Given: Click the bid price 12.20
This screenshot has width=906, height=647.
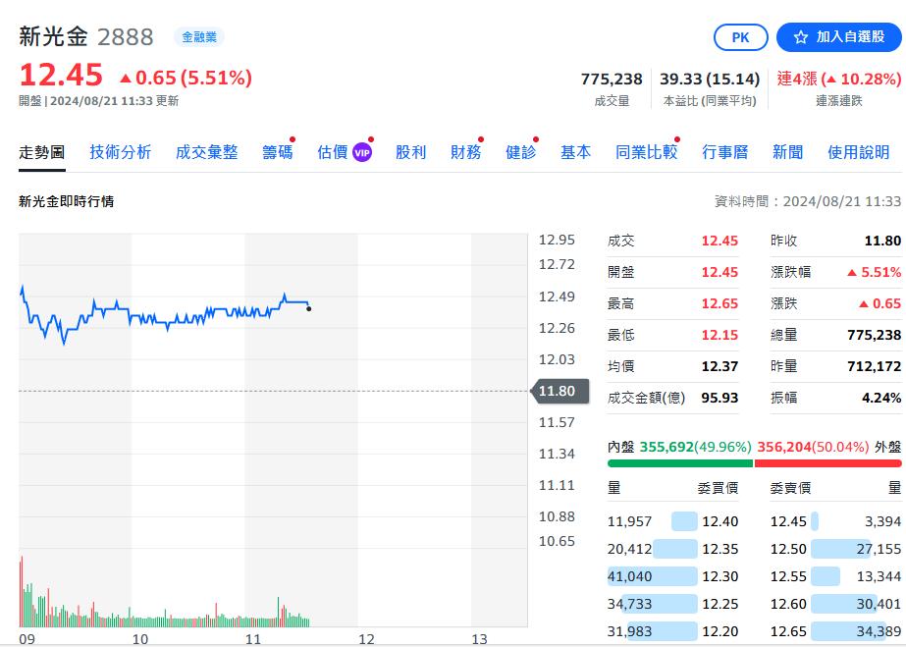Looking at the screenshot, I should point(719,631).
